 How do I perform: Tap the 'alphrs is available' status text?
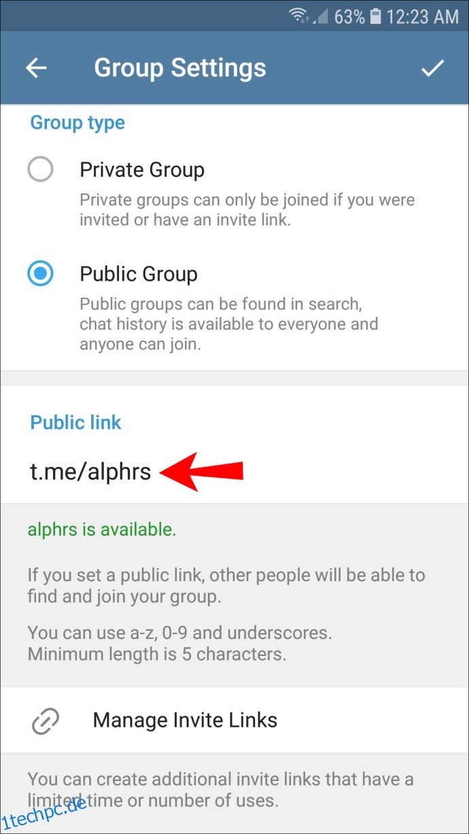102,529
